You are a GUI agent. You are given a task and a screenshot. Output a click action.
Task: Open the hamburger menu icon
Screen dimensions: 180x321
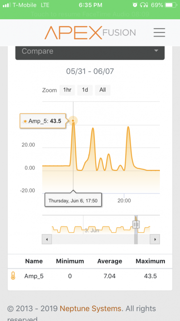coord(160,33)
